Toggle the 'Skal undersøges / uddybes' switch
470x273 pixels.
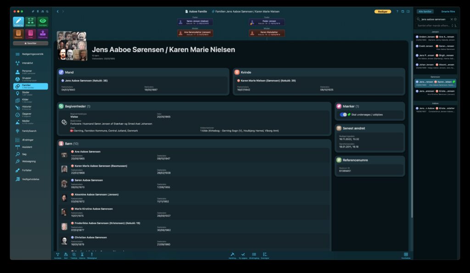343,115
